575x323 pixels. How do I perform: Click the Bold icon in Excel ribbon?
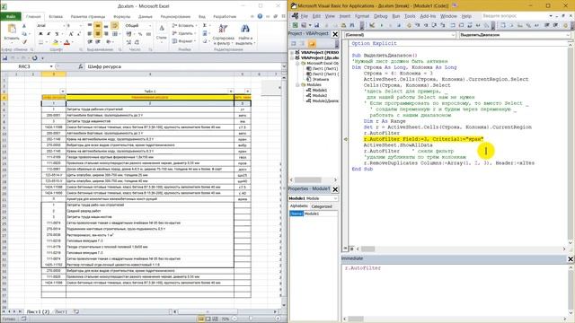point(40,34)
